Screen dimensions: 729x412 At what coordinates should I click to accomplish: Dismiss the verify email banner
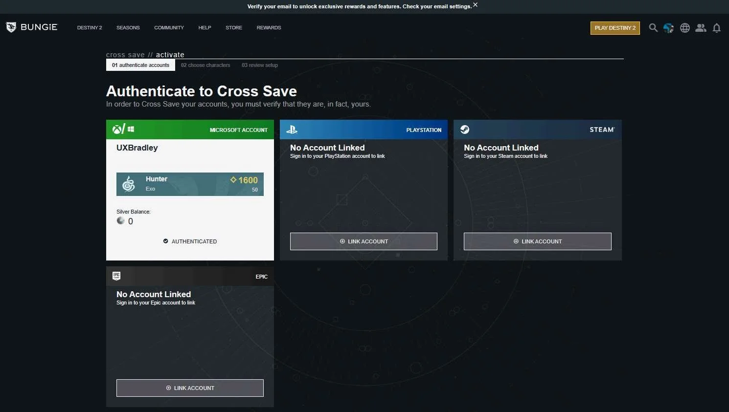click(x=475, y=5)
